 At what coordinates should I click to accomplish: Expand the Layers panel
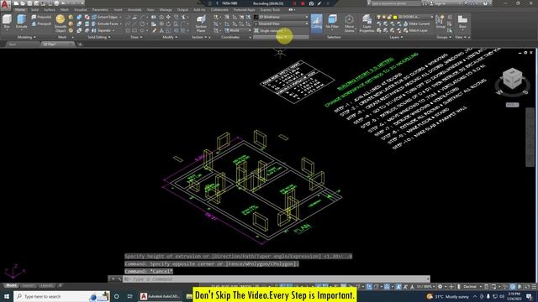point(396,37)
